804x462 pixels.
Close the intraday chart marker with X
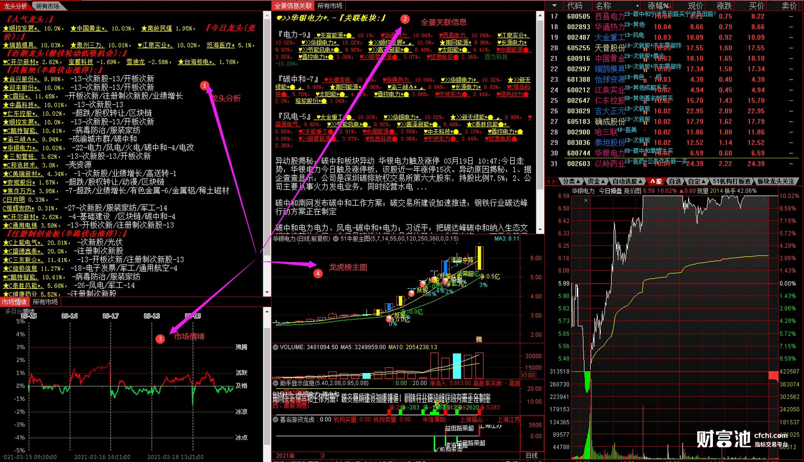click(x=586, y=200)
